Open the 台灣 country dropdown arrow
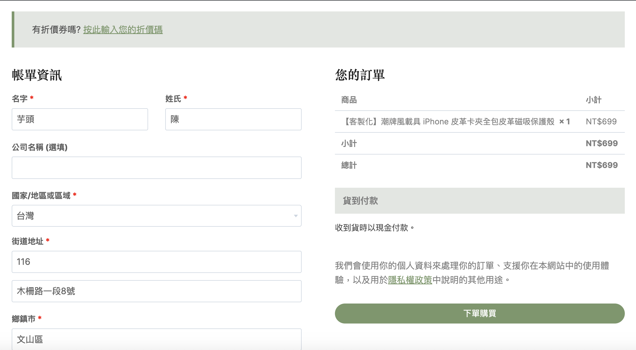Screen dimensions: 636x350 (x=296, y=216)
